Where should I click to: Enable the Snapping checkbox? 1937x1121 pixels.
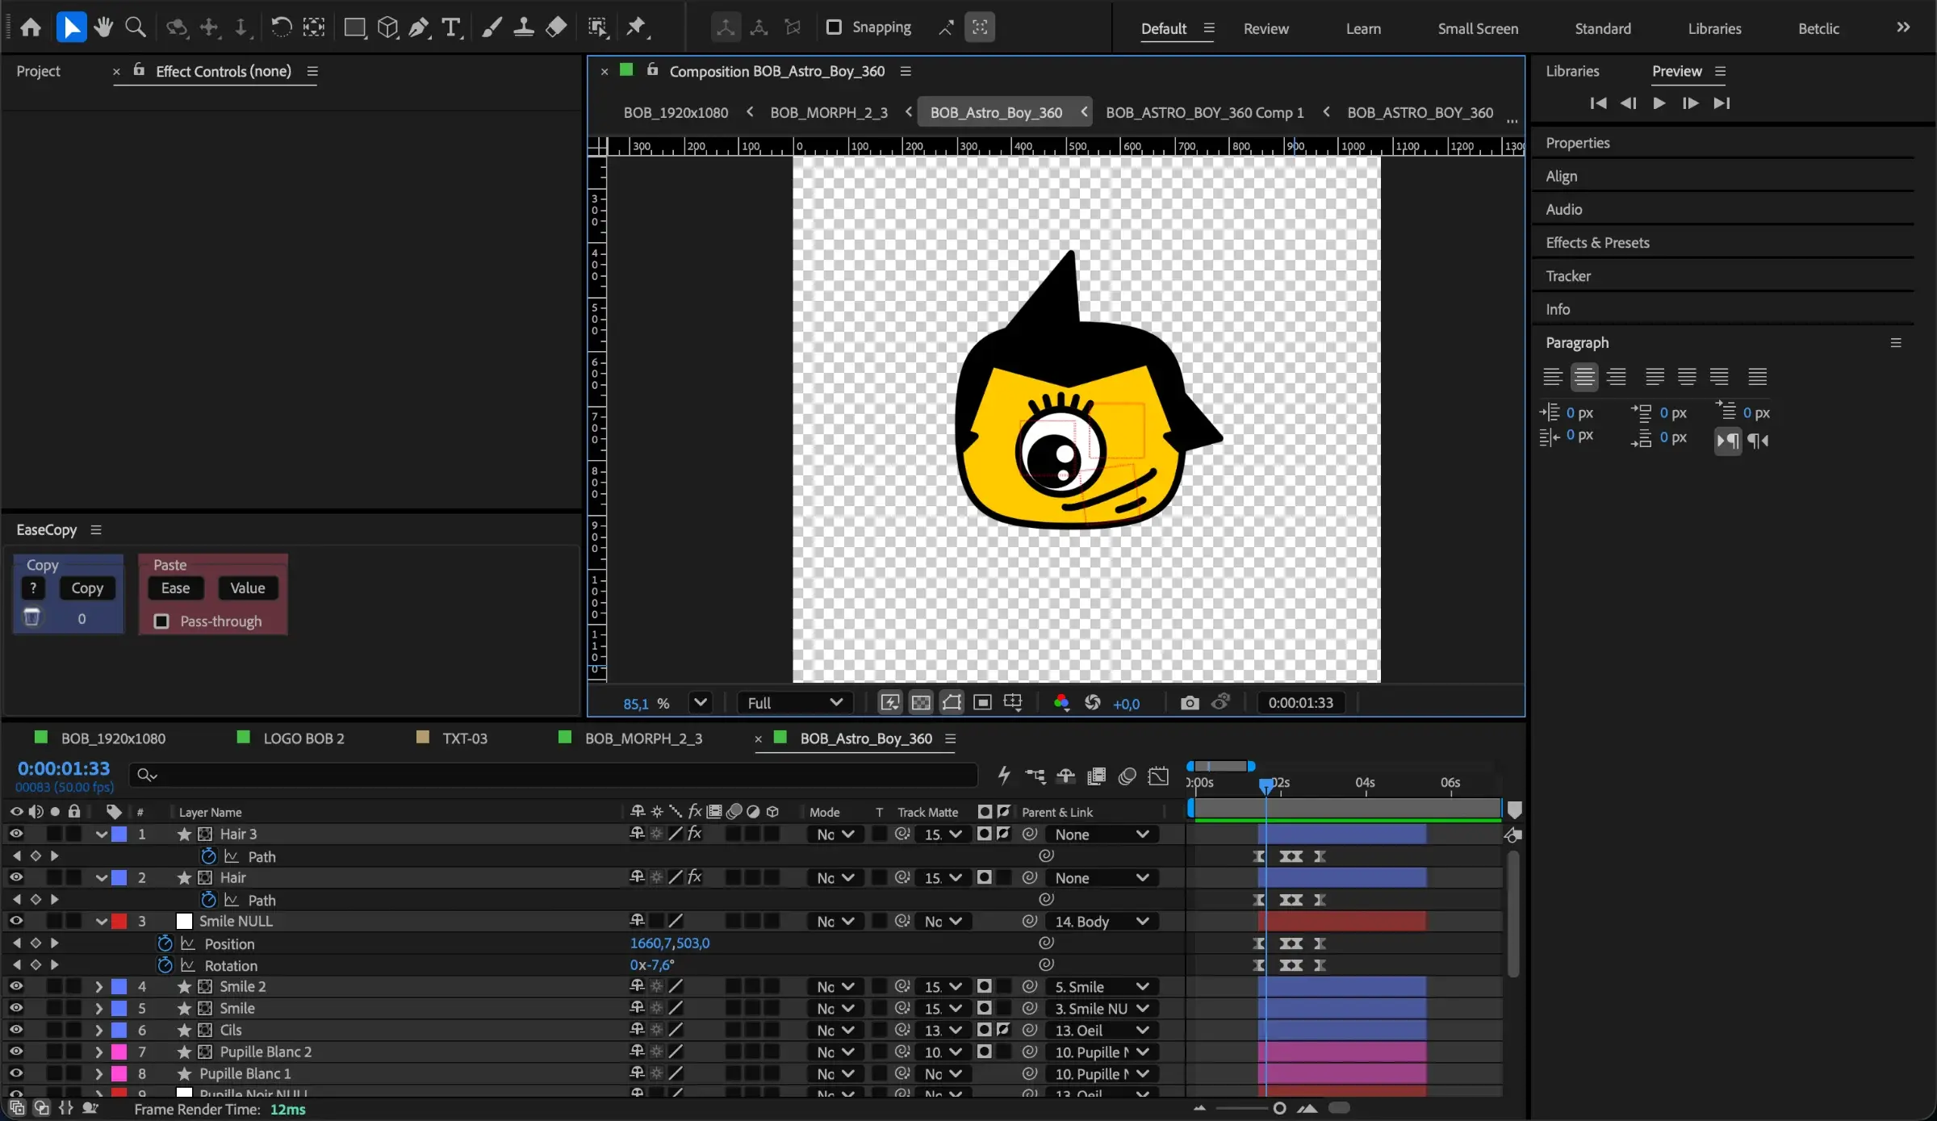834,27
